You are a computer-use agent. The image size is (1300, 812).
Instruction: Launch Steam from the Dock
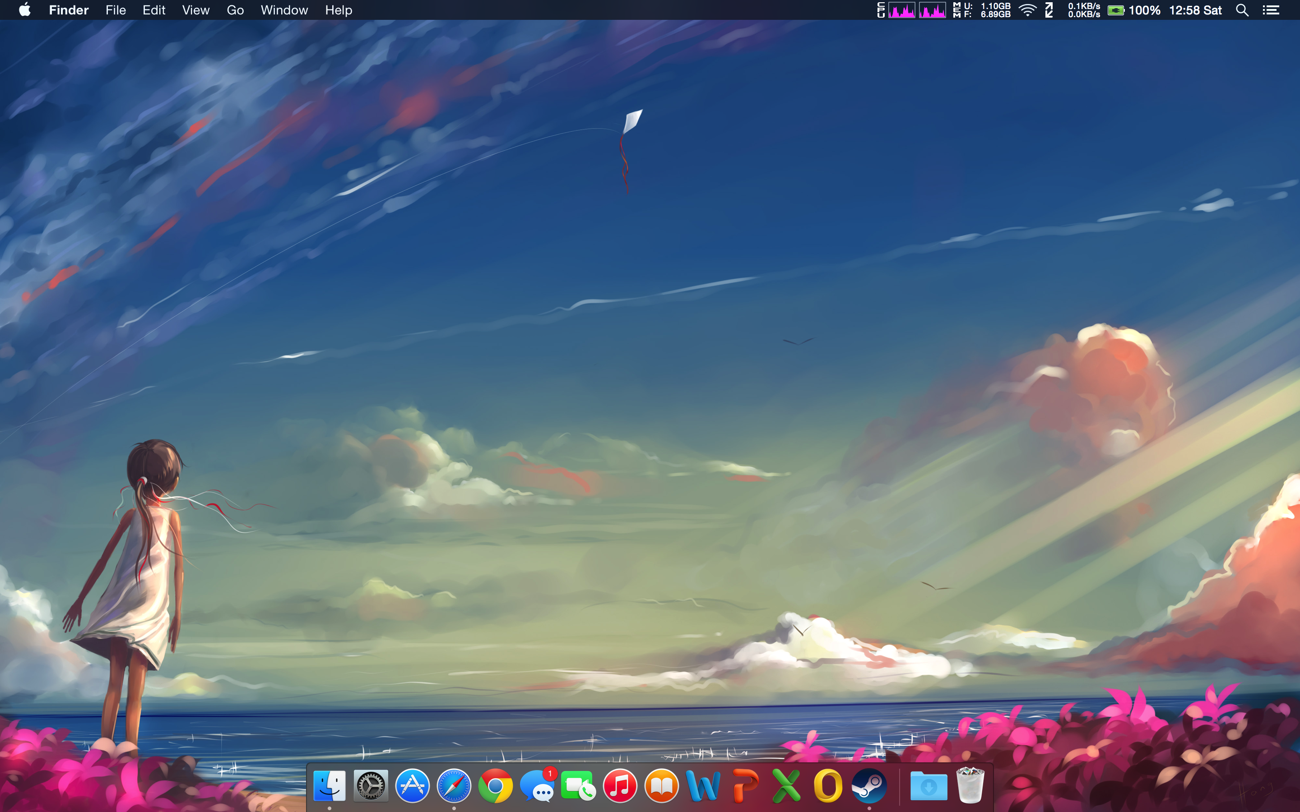coord(869,786)
